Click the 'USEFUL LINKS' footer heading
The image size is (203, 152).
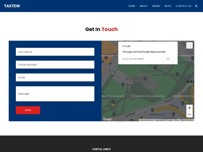(x=101, y=149)
